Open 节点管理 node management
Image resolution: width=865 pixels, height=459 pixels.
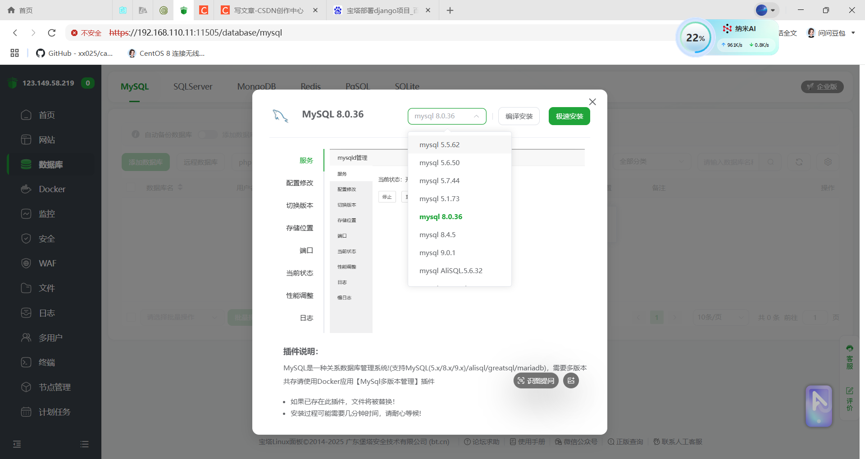(x=55, y=387)
